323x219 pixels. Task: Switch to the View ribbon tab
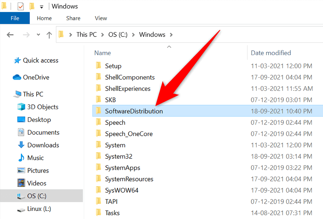click(x=101, y=18)
